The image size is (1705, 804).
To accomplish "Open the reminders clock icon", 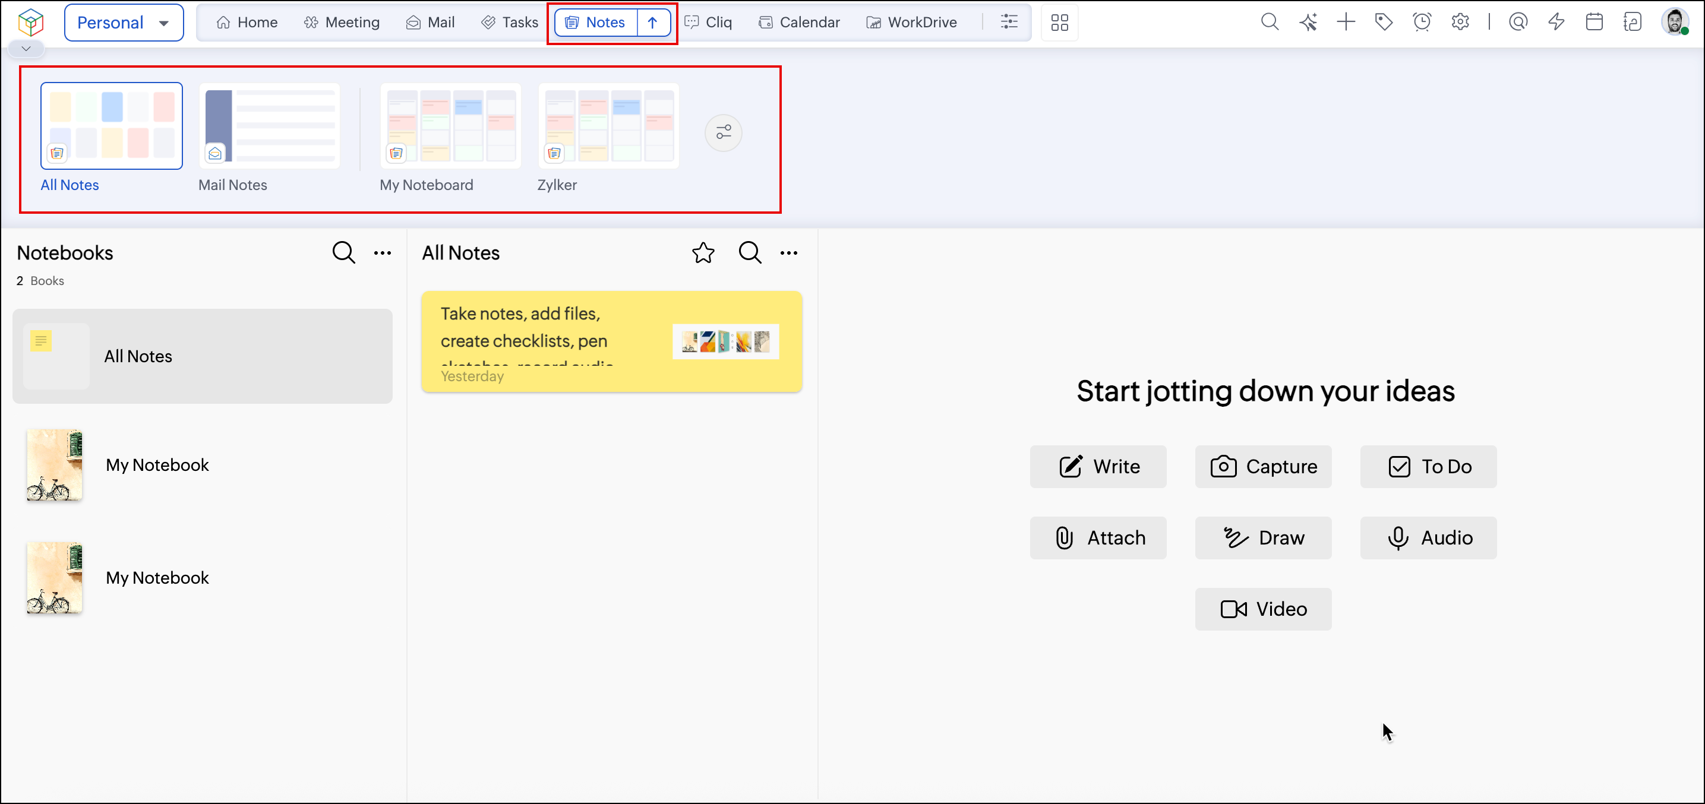I will (x=1422, y=23).
